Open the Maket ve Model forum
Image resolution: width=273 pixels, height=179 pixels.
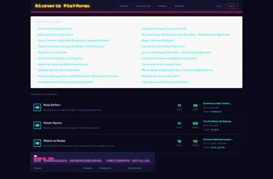click(54, 140)
